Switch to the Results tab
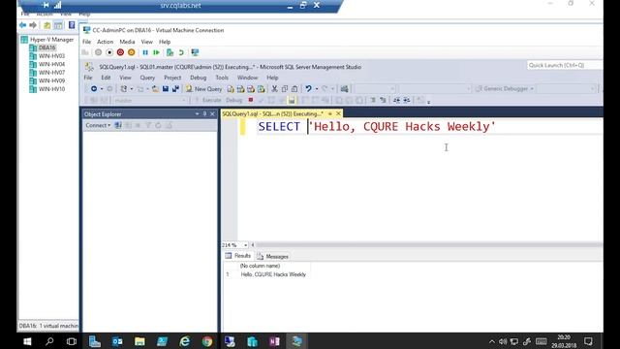This screenshot has height=349, width=620. coord(238,256)
